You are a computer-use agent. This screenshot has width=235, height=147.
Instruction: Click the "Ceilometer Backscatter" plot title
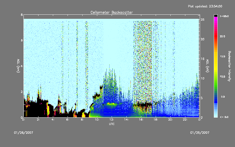coord(112,12)
